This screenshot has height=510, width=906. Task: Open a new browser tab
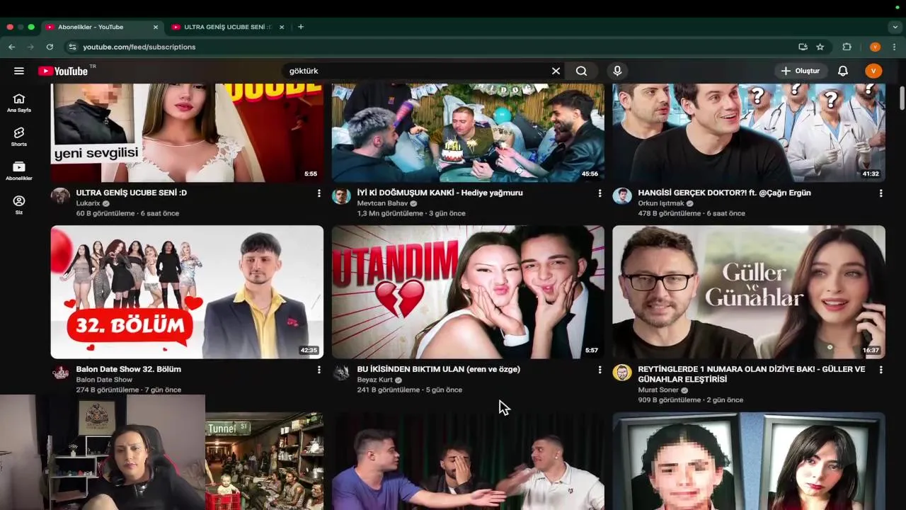point(301,27)
